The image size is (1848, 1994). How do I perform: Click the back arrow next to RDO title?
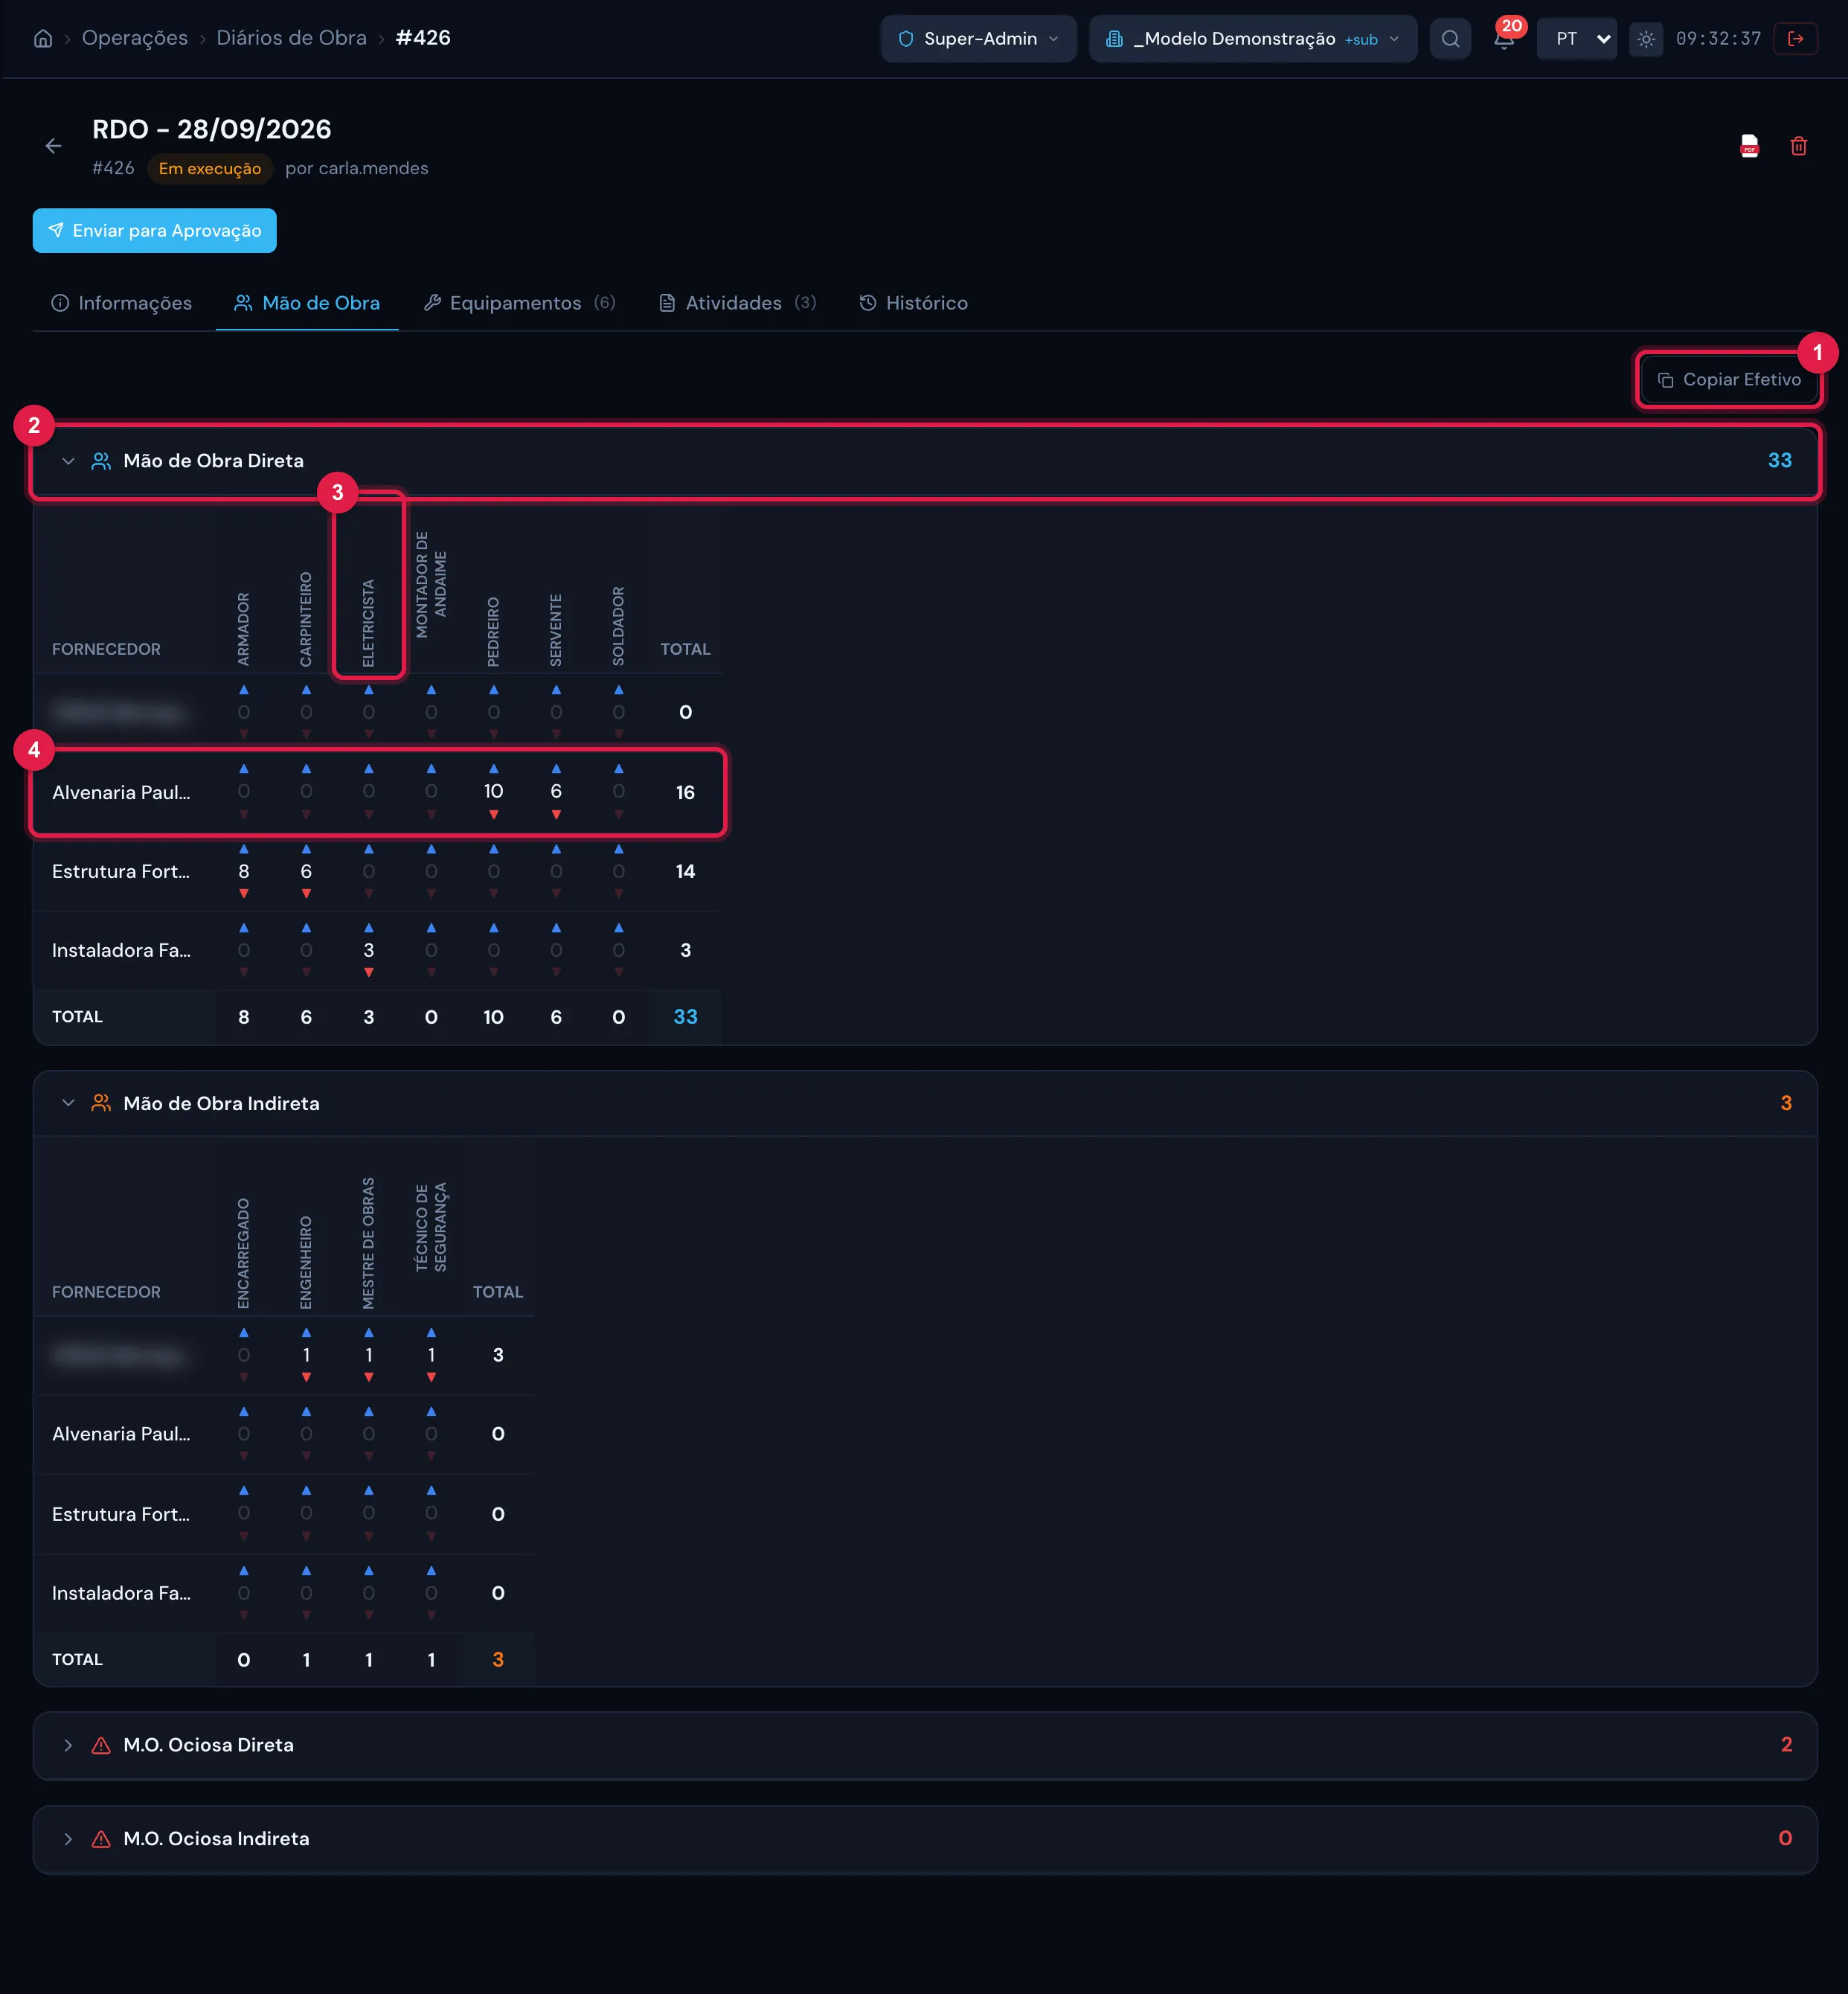pyautogui.click(x=54, y=146)
